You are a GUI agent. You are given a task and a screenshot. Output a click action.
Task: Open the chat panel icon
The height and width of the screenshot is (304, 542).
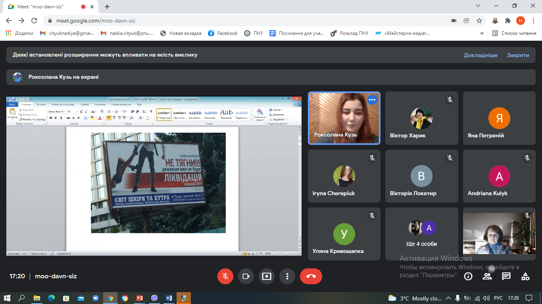pos(506,276)
